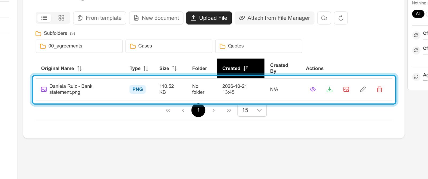Sort by Type column
Image resolution: width=428 pixels, height=179 pixels.
pyautogui.click(x=139, y=68)
